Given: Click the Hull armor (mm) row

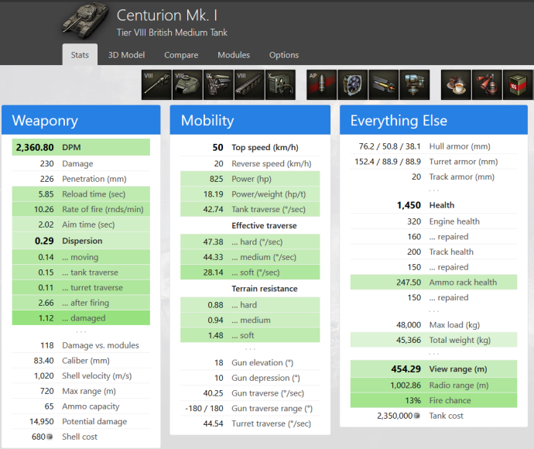Looking at the screenshot, I should point(433,146).
